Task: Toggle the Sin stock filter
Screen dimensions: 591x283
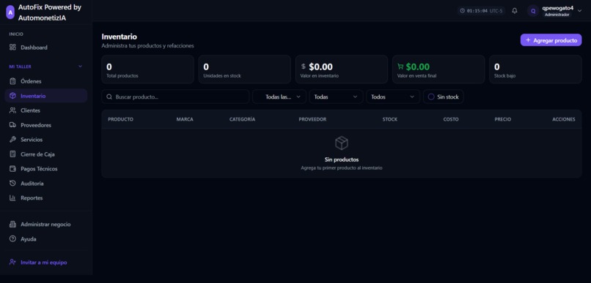Action: pos(443,97)
